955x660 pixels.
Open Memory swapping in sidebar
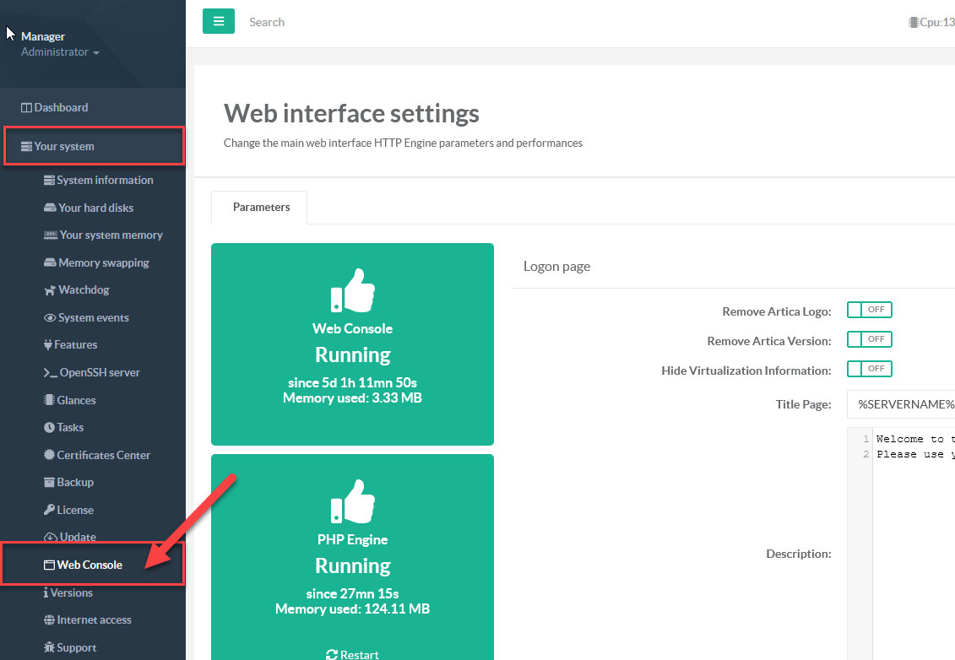103,262
